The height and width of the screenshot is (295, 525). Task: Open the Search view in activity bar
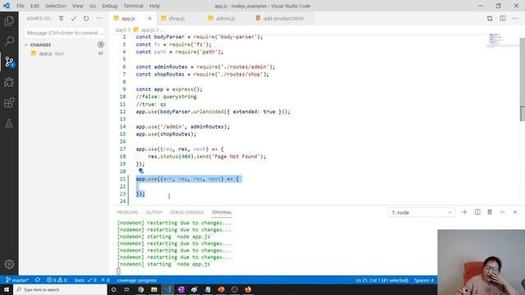click(9, 41)
